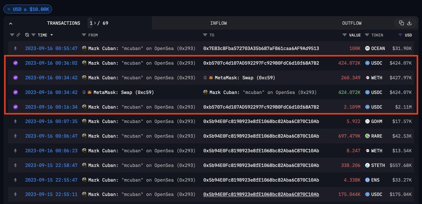Click the download export icon
This screenshot has width=422, height=204.
point(409,23)
